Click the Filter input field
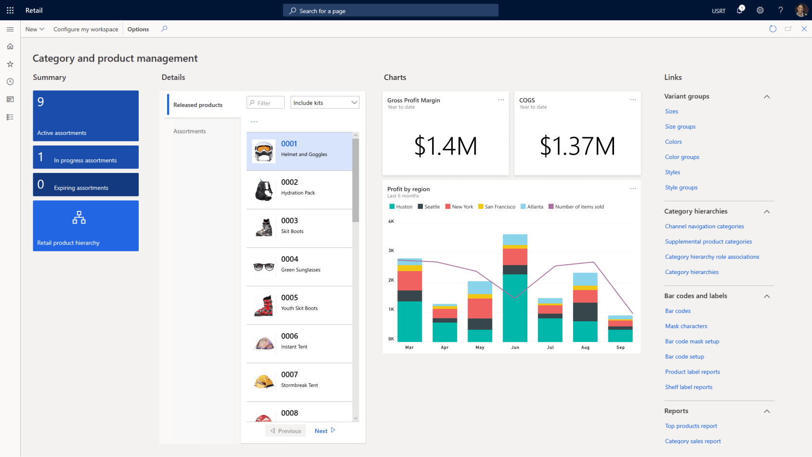The height and width of the screenshot is (457, 812). [266, 103]
